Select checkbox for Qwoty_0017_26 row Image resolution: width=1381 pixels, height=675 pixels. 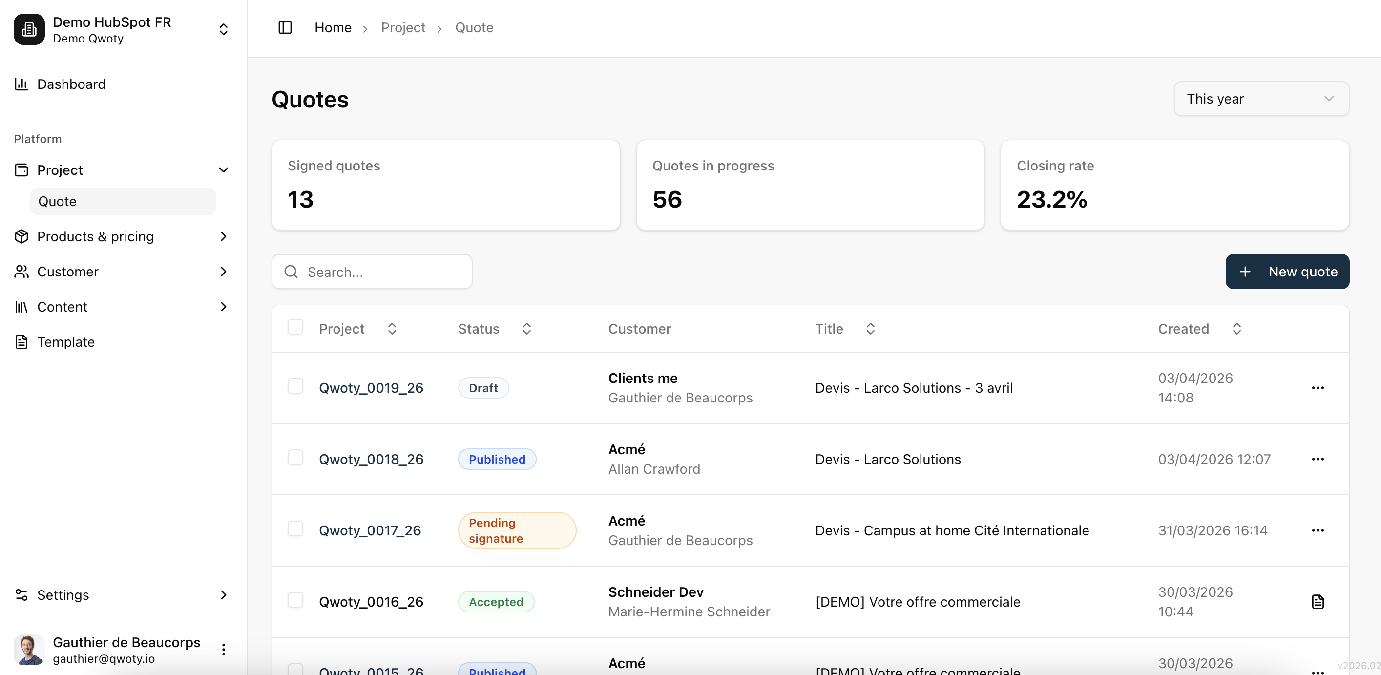pos(295,528)
